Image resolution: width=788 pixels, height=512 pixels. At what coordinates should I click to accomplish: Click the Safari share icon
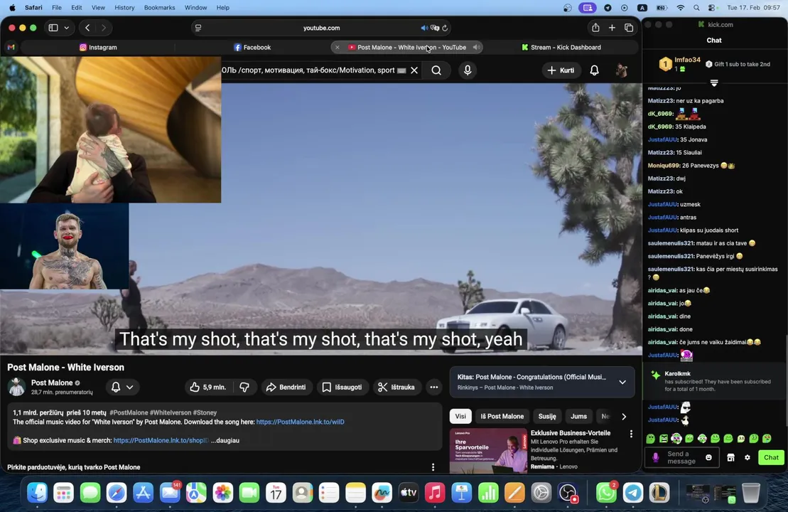tap(595, 28)
